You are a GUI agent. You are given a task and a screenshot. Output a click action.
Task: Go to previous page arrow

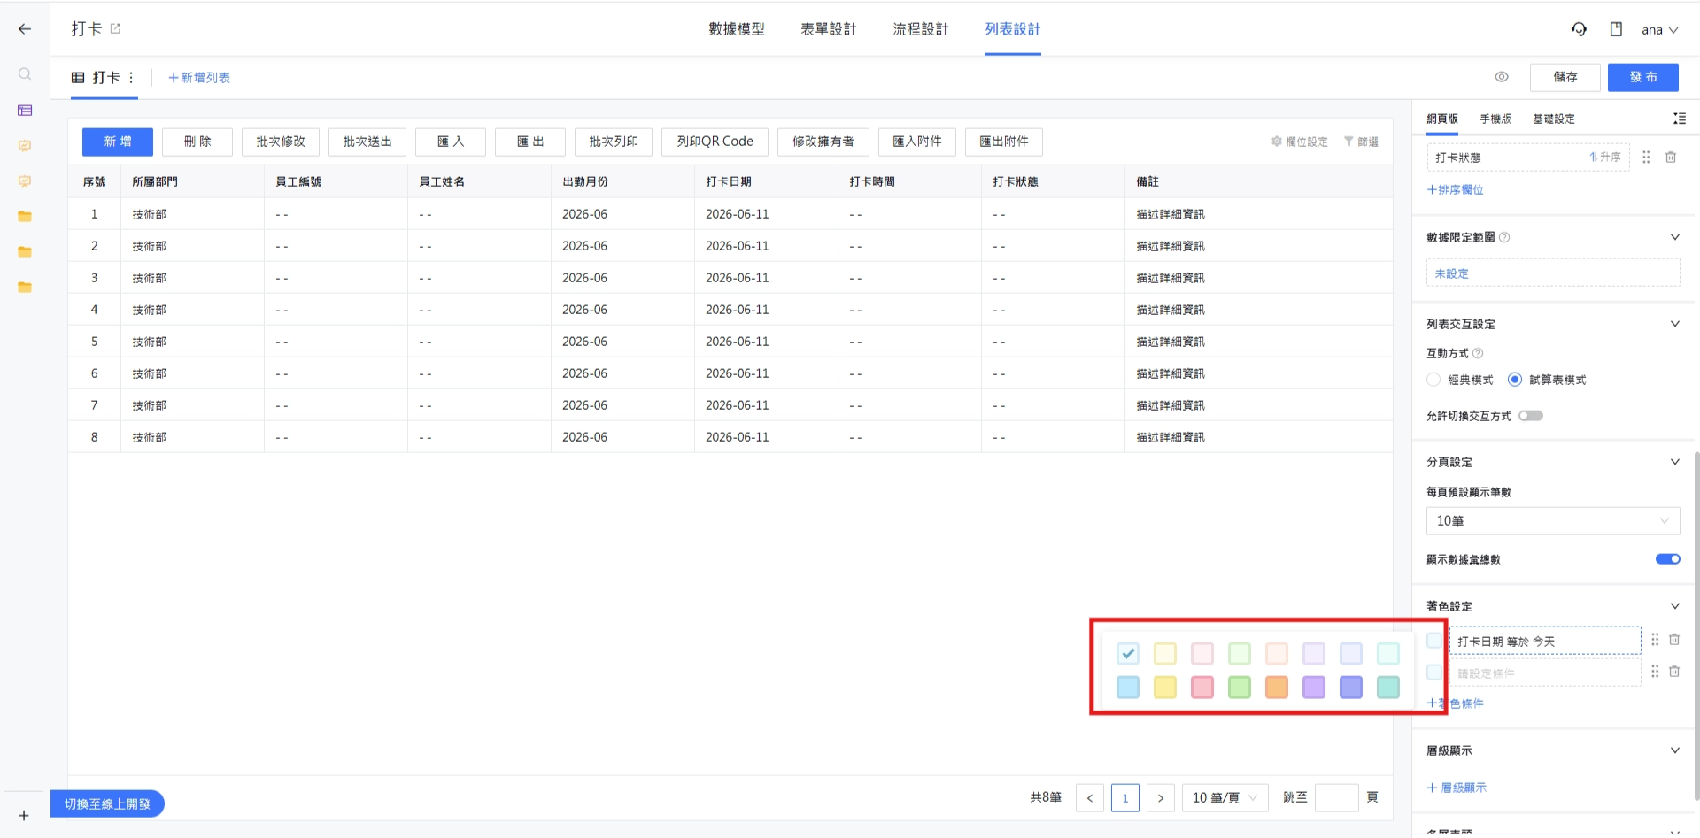click(1090, 798)
